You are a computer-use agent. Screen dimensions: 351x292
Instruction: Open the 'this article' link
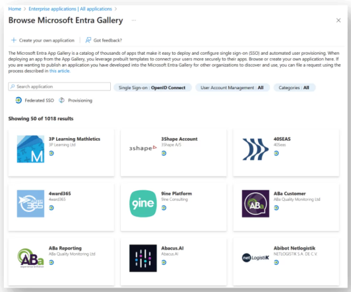coord(59,71)
